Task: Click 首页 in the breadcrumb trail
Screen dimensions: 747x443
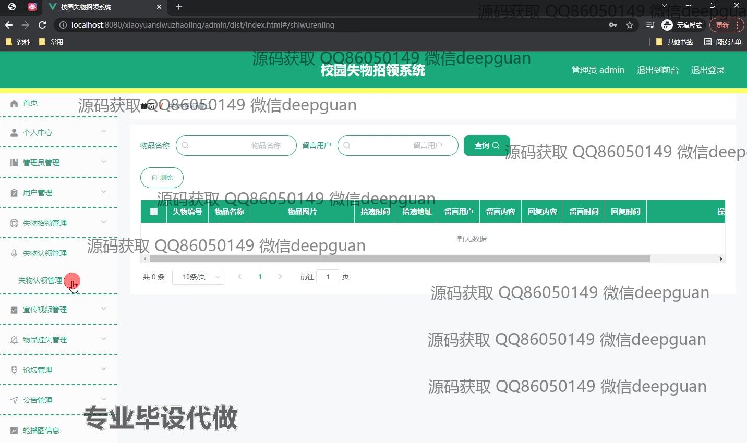Action: pyautogui.click(x=147, y=106)
